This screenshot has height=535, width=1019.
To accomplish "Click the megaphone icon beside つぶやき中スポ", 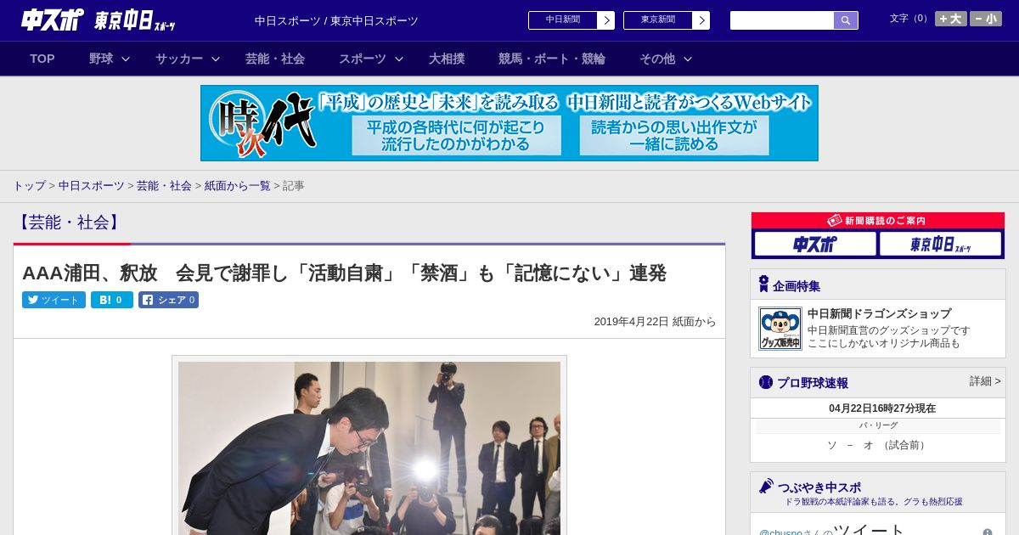I will point(766,487).
